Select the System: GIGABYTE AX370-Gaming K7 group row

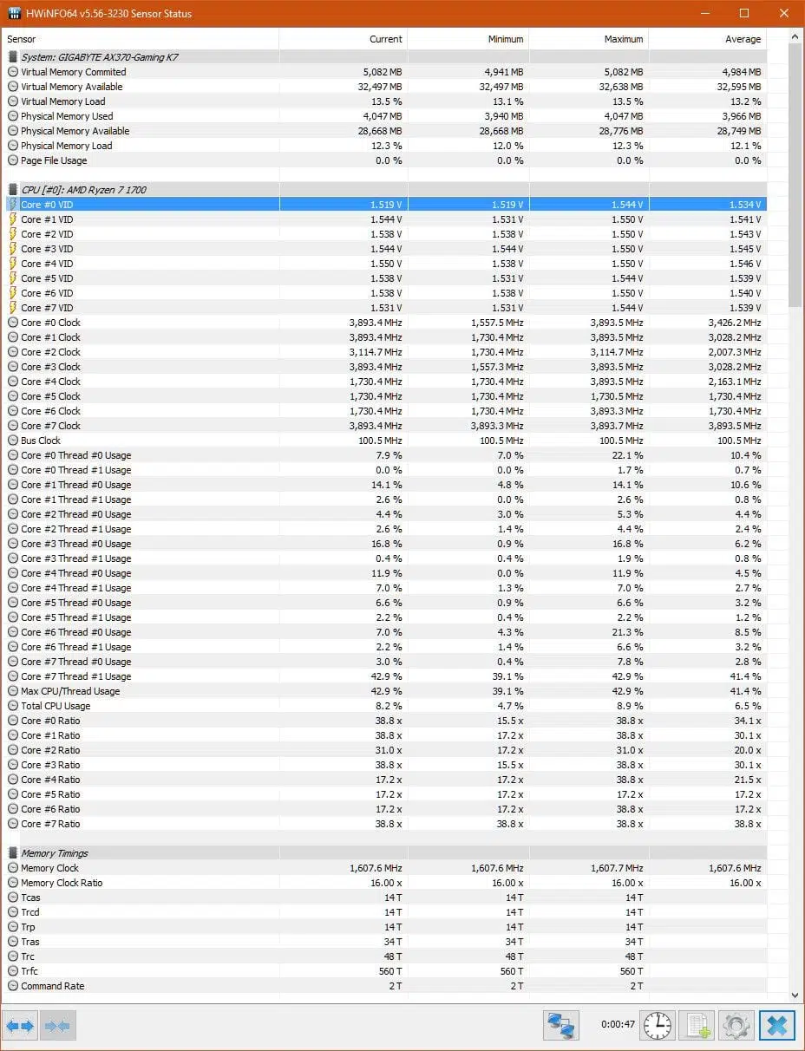[385, 57]
